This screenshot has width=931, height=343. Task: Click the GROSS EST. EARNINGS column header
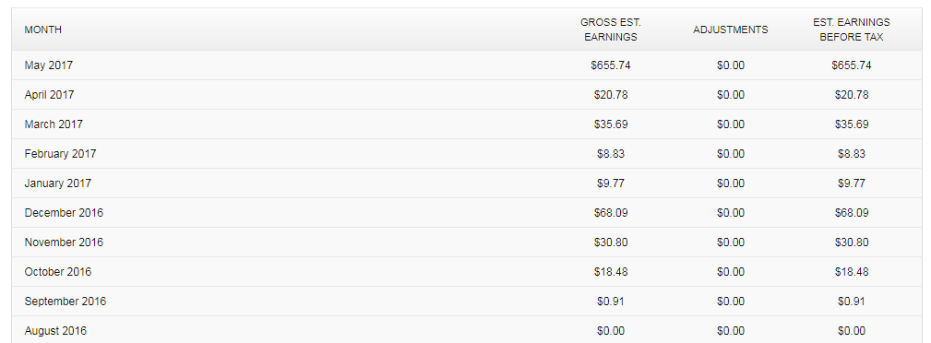click(x=611, y=30)
